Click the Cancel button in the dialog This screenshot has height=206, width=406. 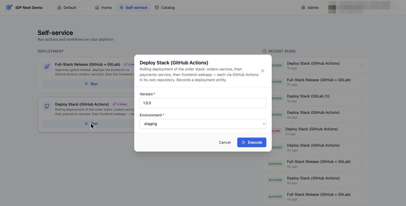pos(225,142)
